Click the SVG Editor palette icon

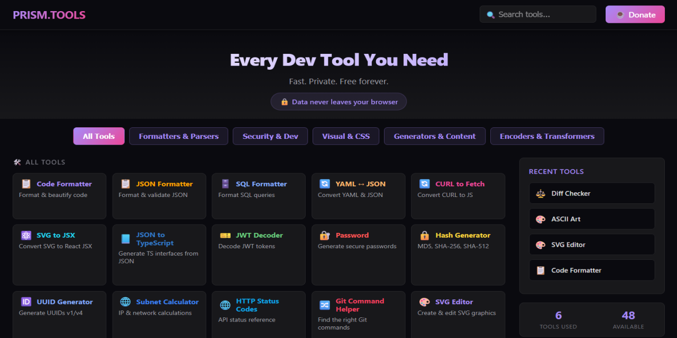(x=424, y=302)
